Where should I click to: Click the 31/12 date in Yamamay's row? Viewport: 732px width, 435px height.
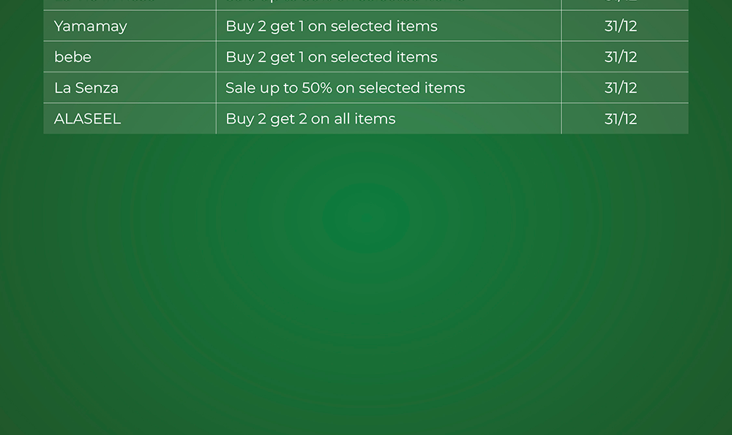coord(621,26)
